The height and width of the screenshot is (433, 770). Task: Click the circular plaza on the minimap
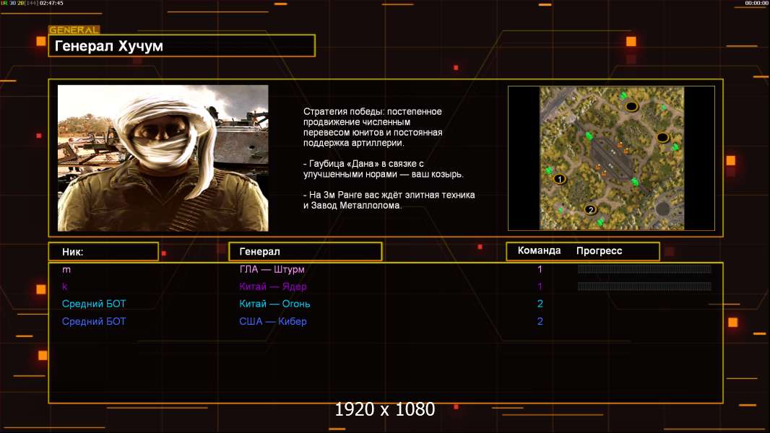click(x=662, y=209)
